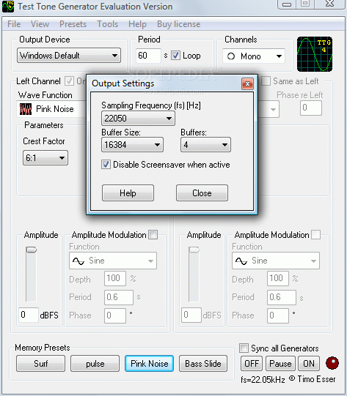This screenshot has height=396, width=347.
Task: Turn generator OFF
Action: 252,363
